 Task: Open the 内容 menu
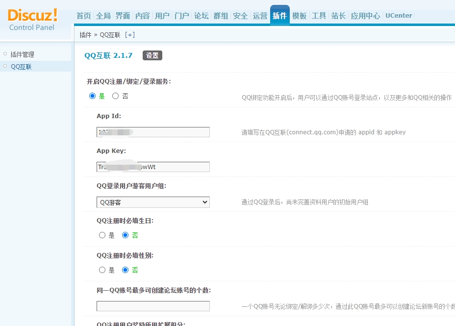tap(143, 16)
